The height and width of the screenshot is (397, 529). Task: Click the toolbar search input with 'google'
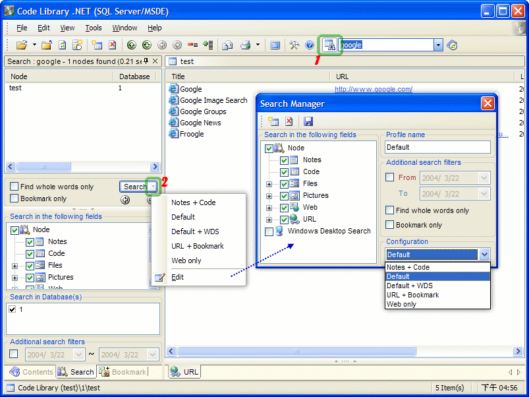[386, 45]
